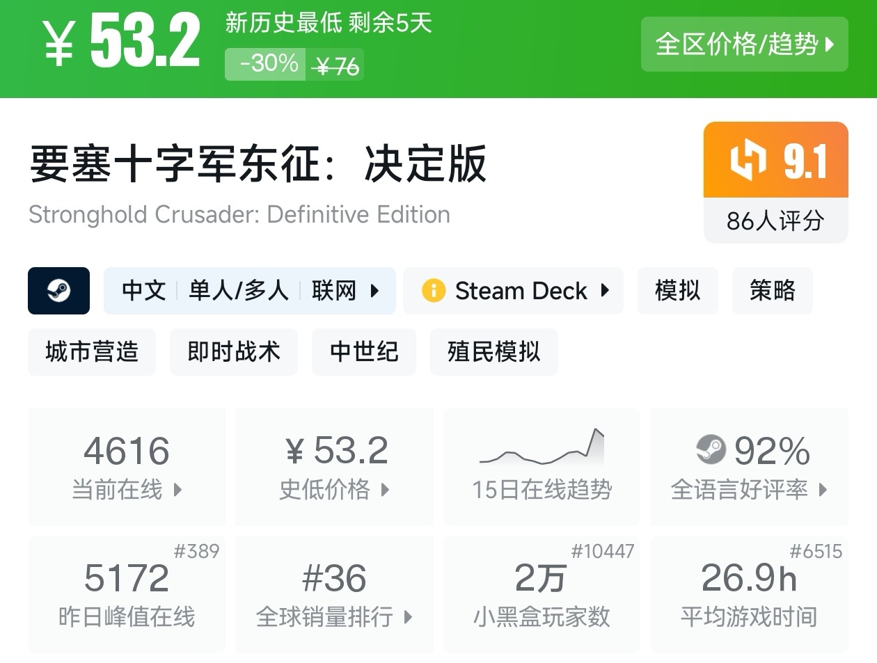Tap the ¥53.2 current price
Image resolution: width=877 pixels, height=663 pixels.
pyautogui.click(x=121, y=42)
